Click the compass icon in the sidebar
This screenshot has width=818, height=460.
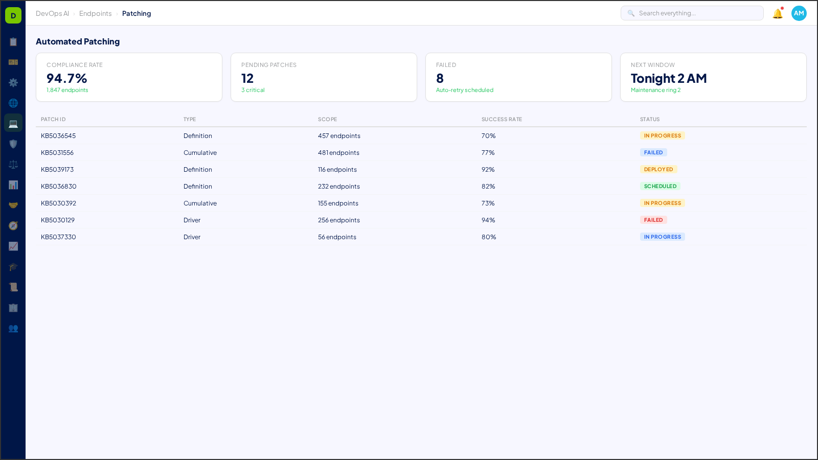coord(13,225)
